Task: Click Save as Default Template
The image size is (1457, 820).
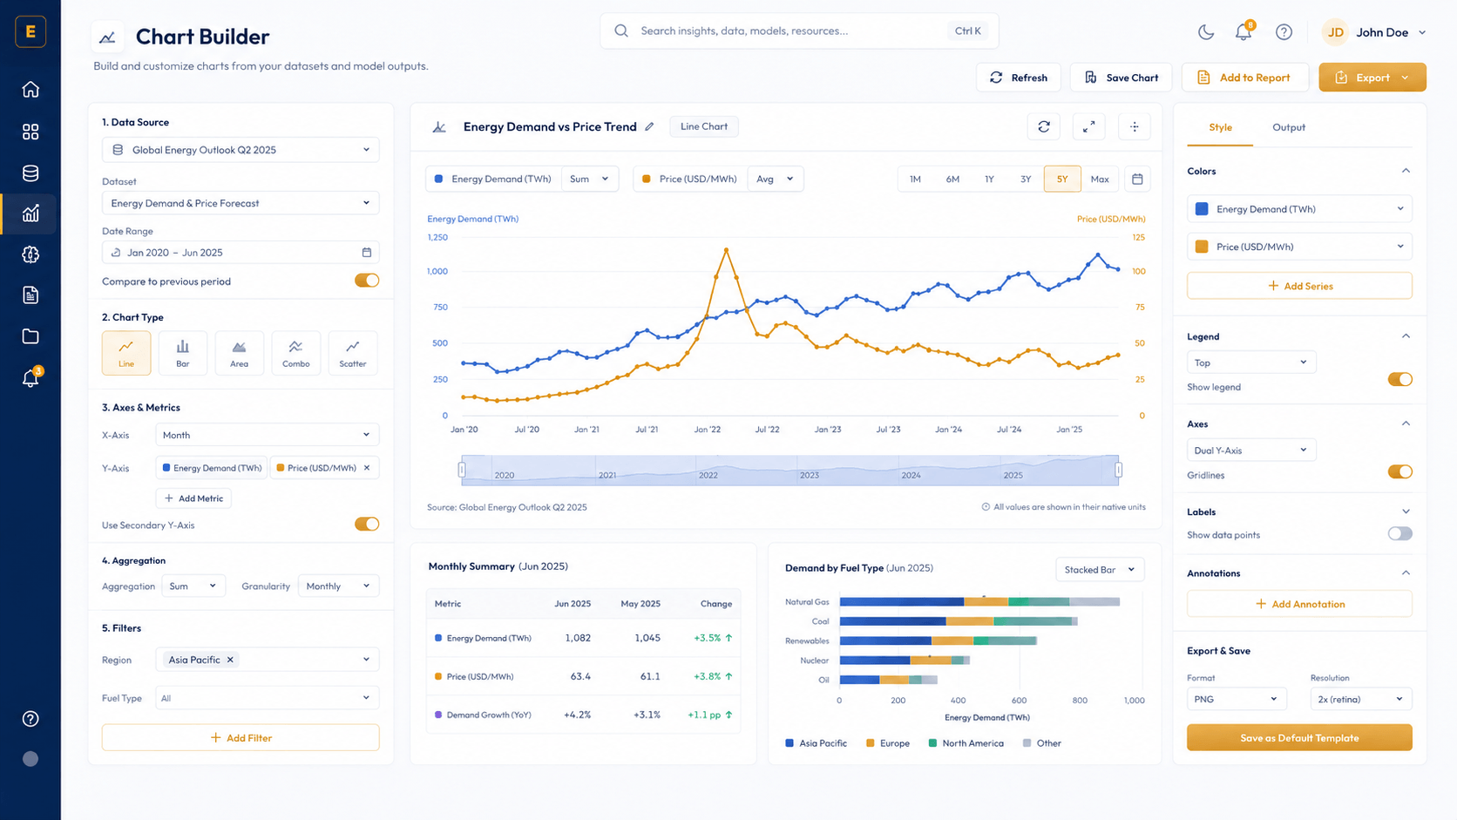Action: pos(1299,738)
